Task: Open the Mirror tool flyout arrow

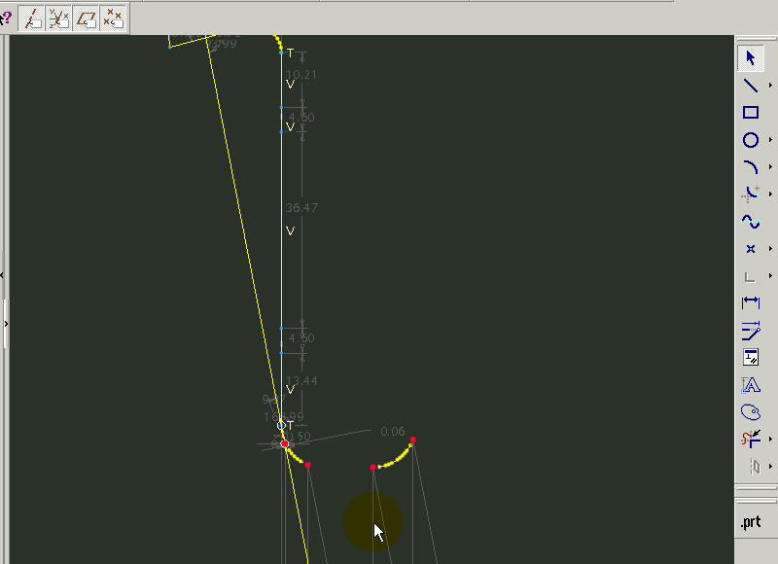Action: 770,466
